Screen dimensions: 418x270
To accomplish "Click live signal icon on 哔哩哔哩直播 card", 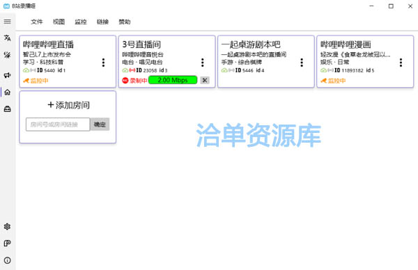I will (33, 70).
